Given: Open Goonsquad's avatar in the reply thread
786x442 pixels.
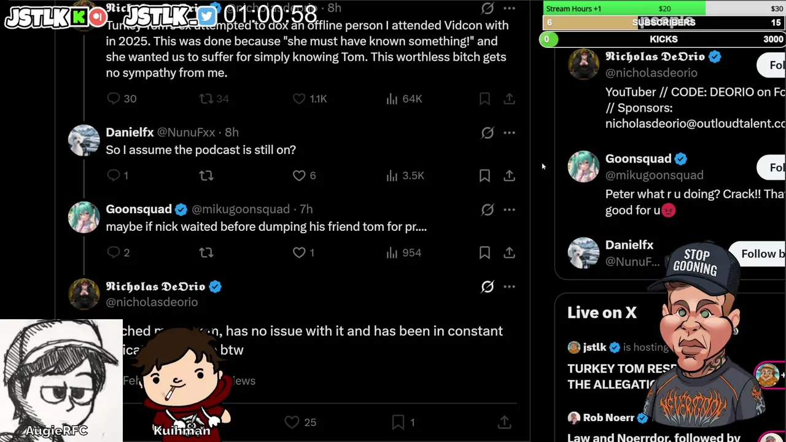Looking at the screenshot, I should [84, 217].
